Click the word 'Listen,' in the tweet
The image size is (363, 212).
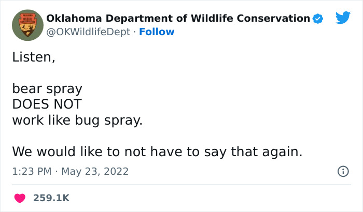coord(33,57)
